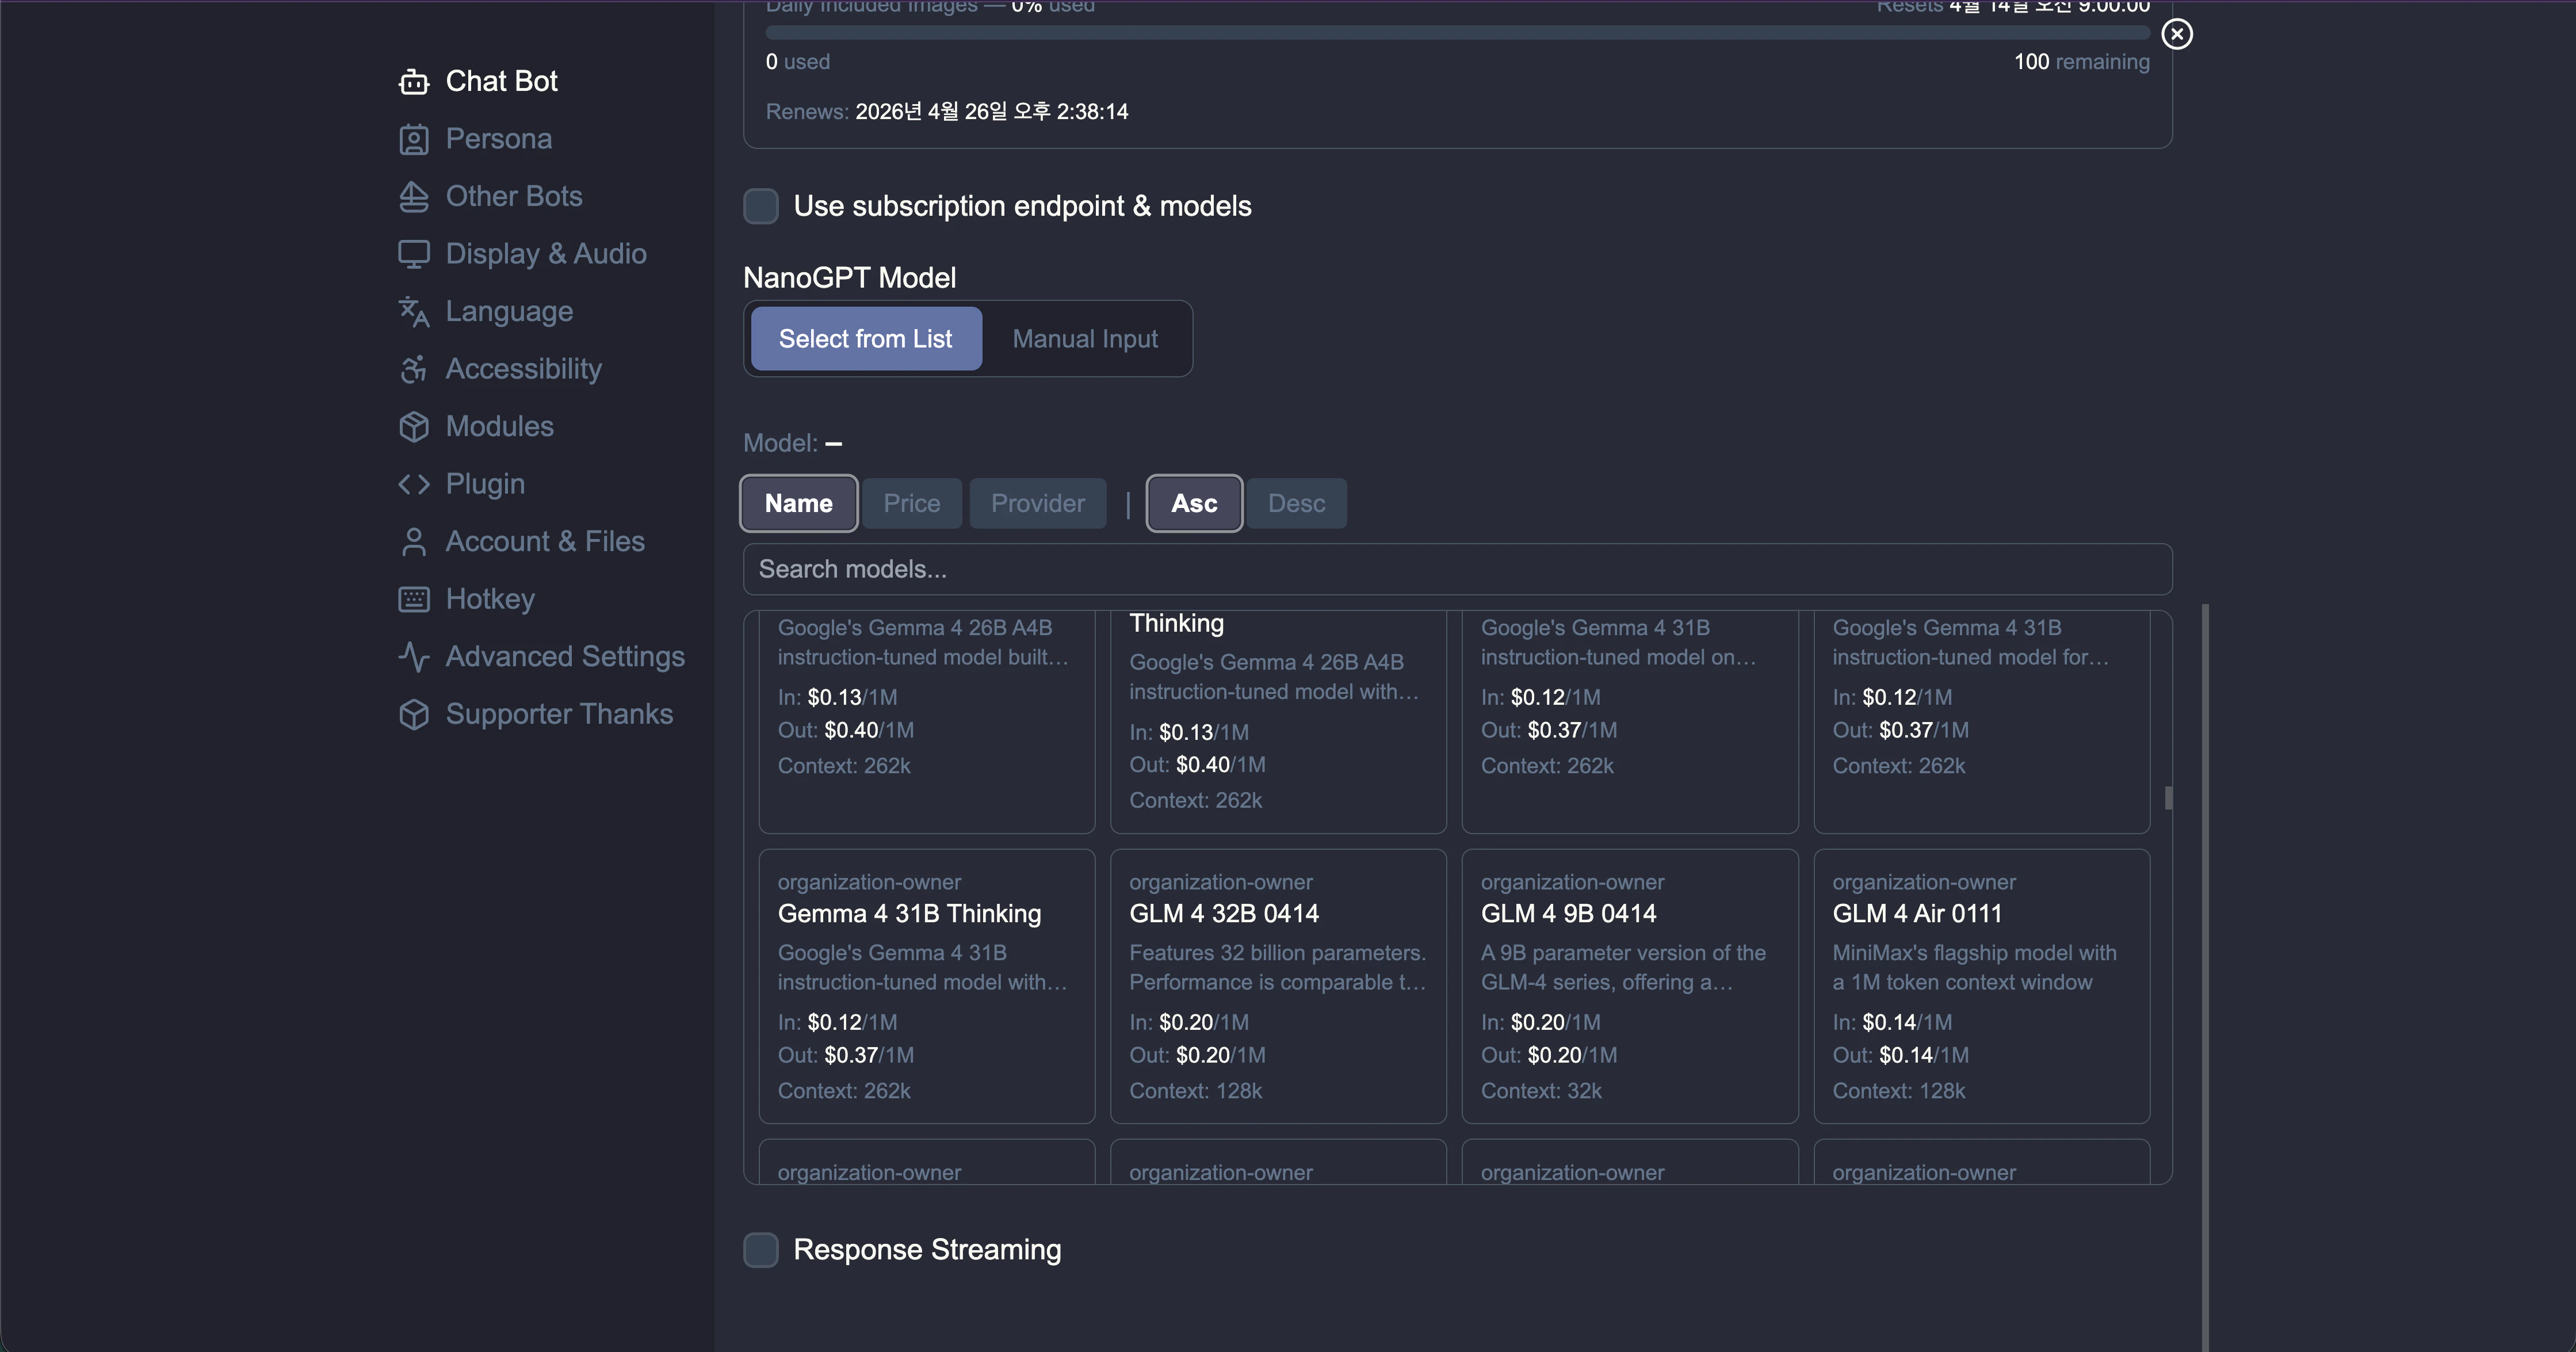Select the Language settings icon

414,311
